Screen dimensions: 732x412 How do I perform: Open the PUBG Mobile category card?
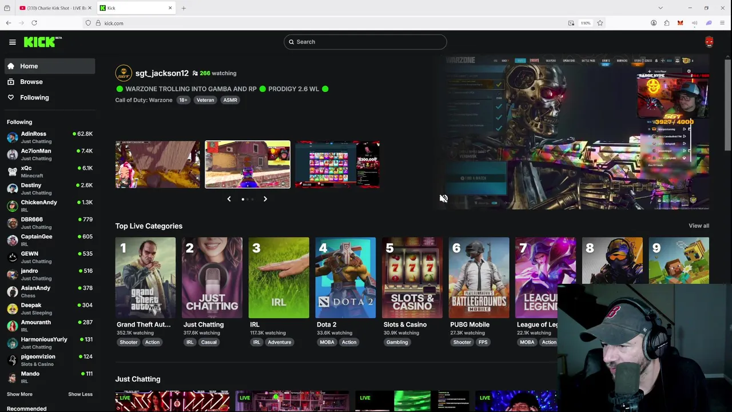479,278
